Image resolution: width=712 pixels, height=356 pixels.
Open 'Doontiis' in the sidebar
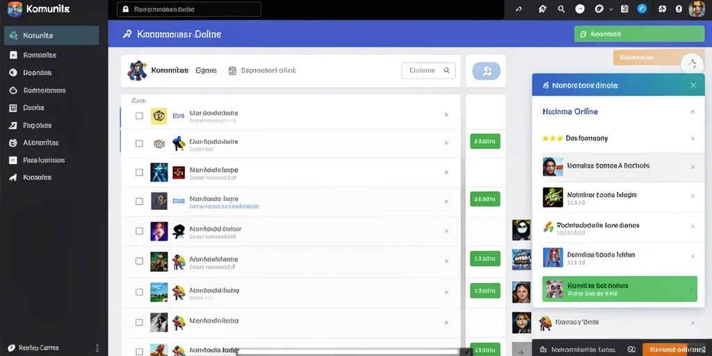[38, 72]
